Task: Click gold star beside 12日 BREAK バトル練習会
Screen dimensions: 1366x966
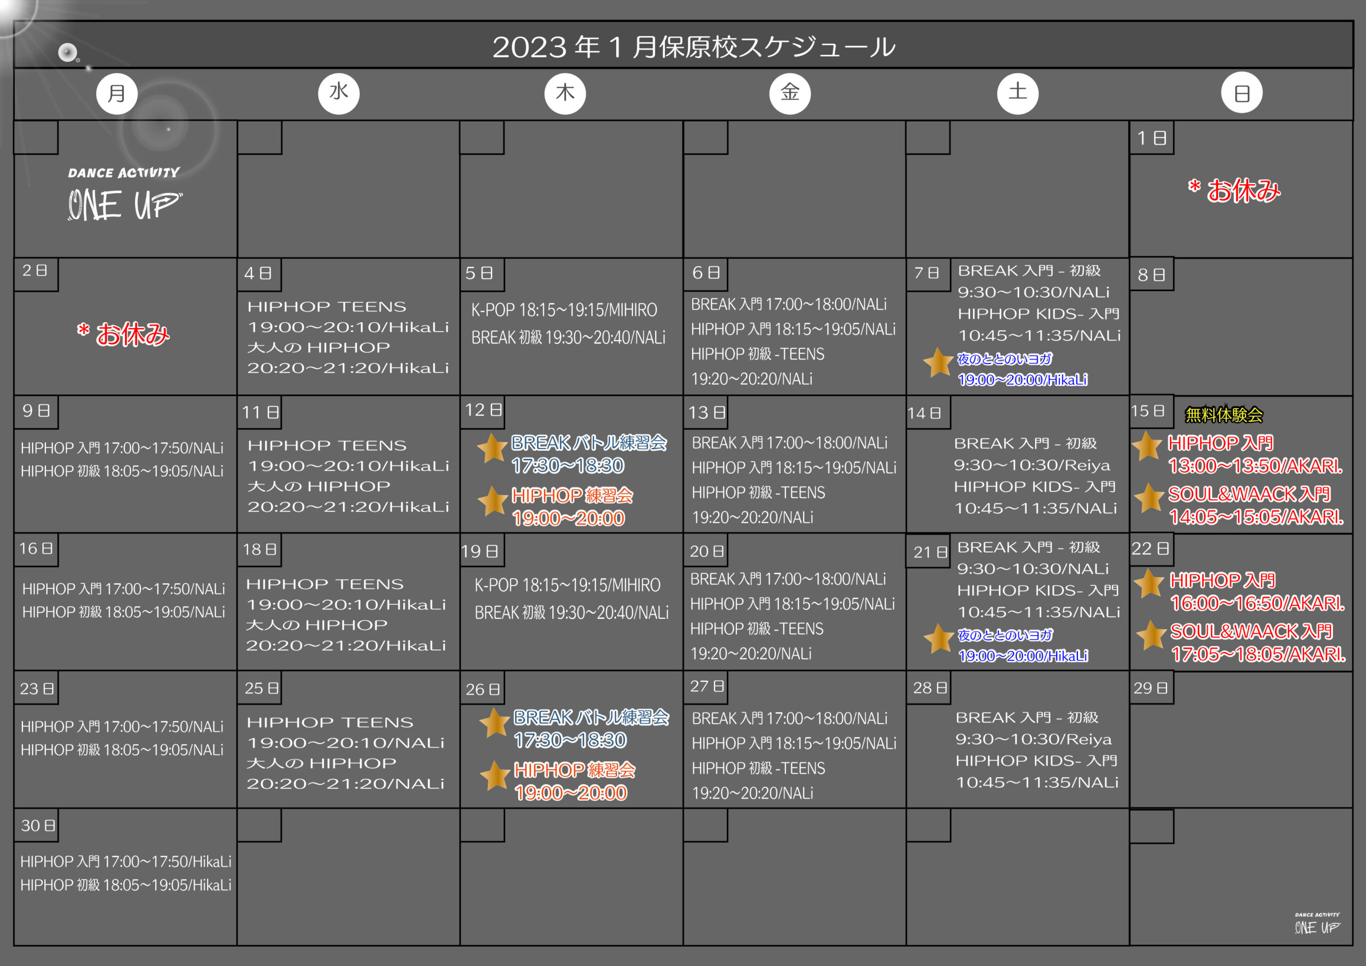Action: 493,448
